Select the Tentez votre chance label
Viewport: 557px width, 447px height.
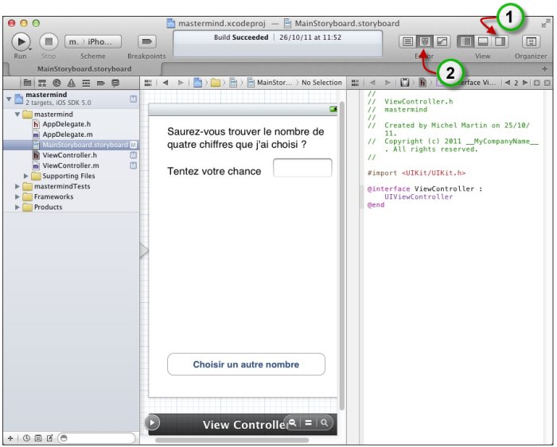214,172
